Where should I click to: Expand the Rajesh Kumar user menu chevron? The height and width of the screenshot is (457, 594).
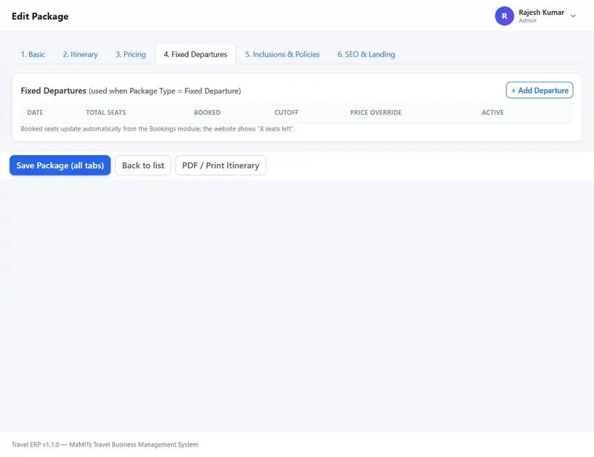pos(573,16)
